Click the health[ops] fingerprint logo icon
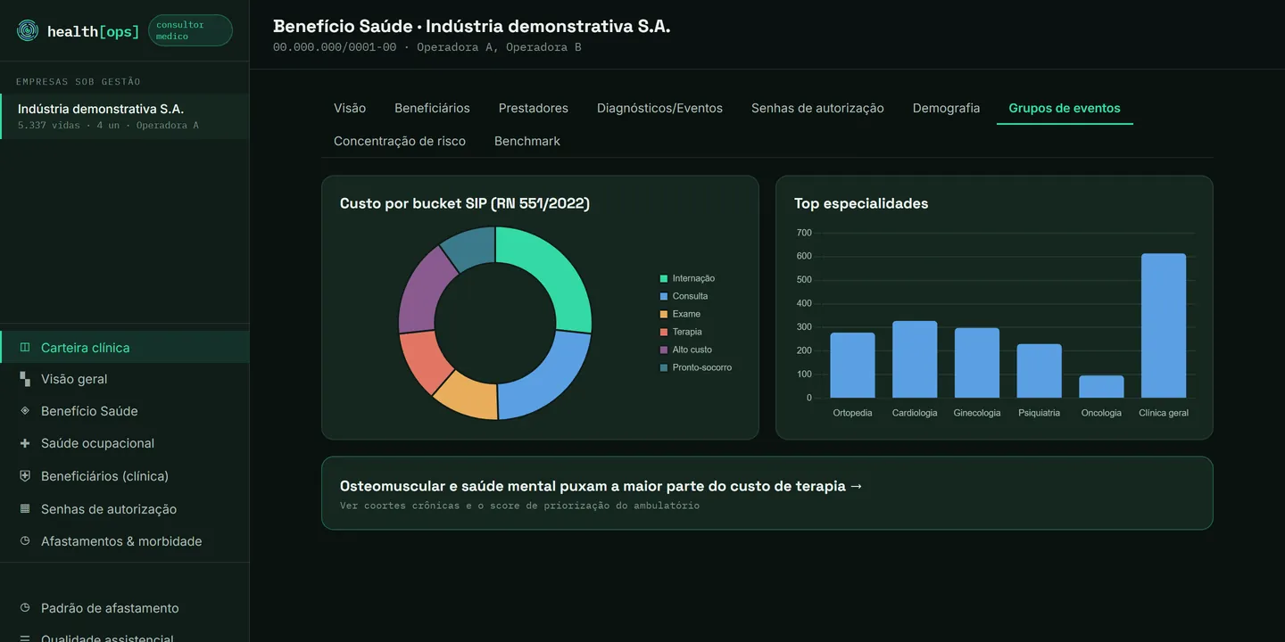 (28, 31)
